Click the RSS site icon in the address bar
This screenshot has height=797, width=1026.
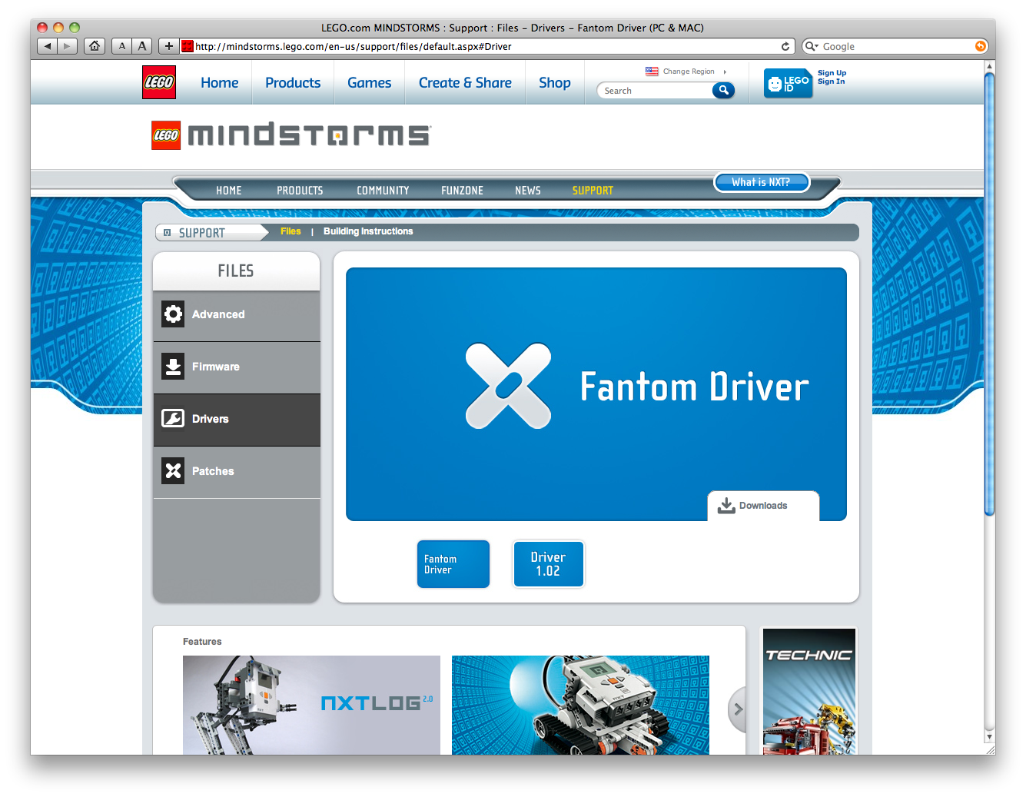187,46
